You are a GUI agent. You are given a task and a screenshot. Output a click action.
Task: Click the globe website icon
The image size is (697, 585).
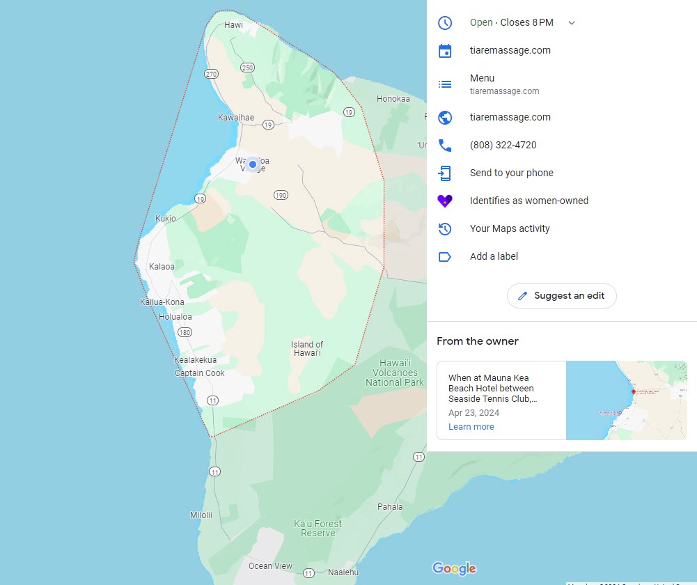pyautogui.click(x=445, y=118)
